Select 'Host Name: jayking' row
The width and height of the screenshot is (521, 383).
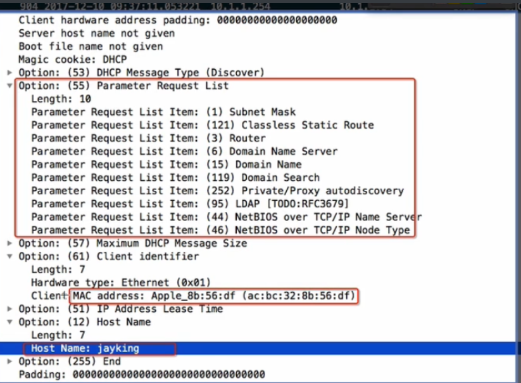[258, 348]
